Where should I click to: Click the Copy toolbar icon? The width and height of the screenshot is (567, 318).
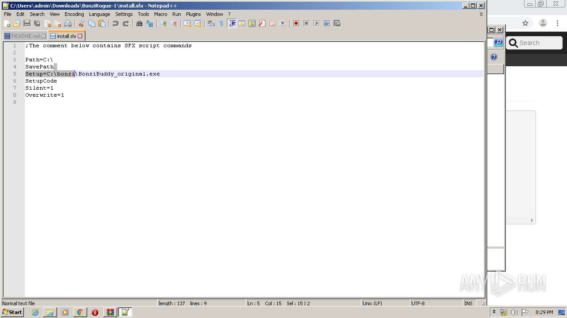click(x=92, y=23)
